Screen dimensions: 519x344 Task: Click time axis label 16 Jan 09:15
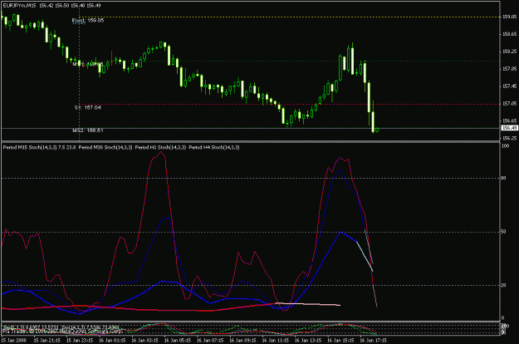pos(243,341)
